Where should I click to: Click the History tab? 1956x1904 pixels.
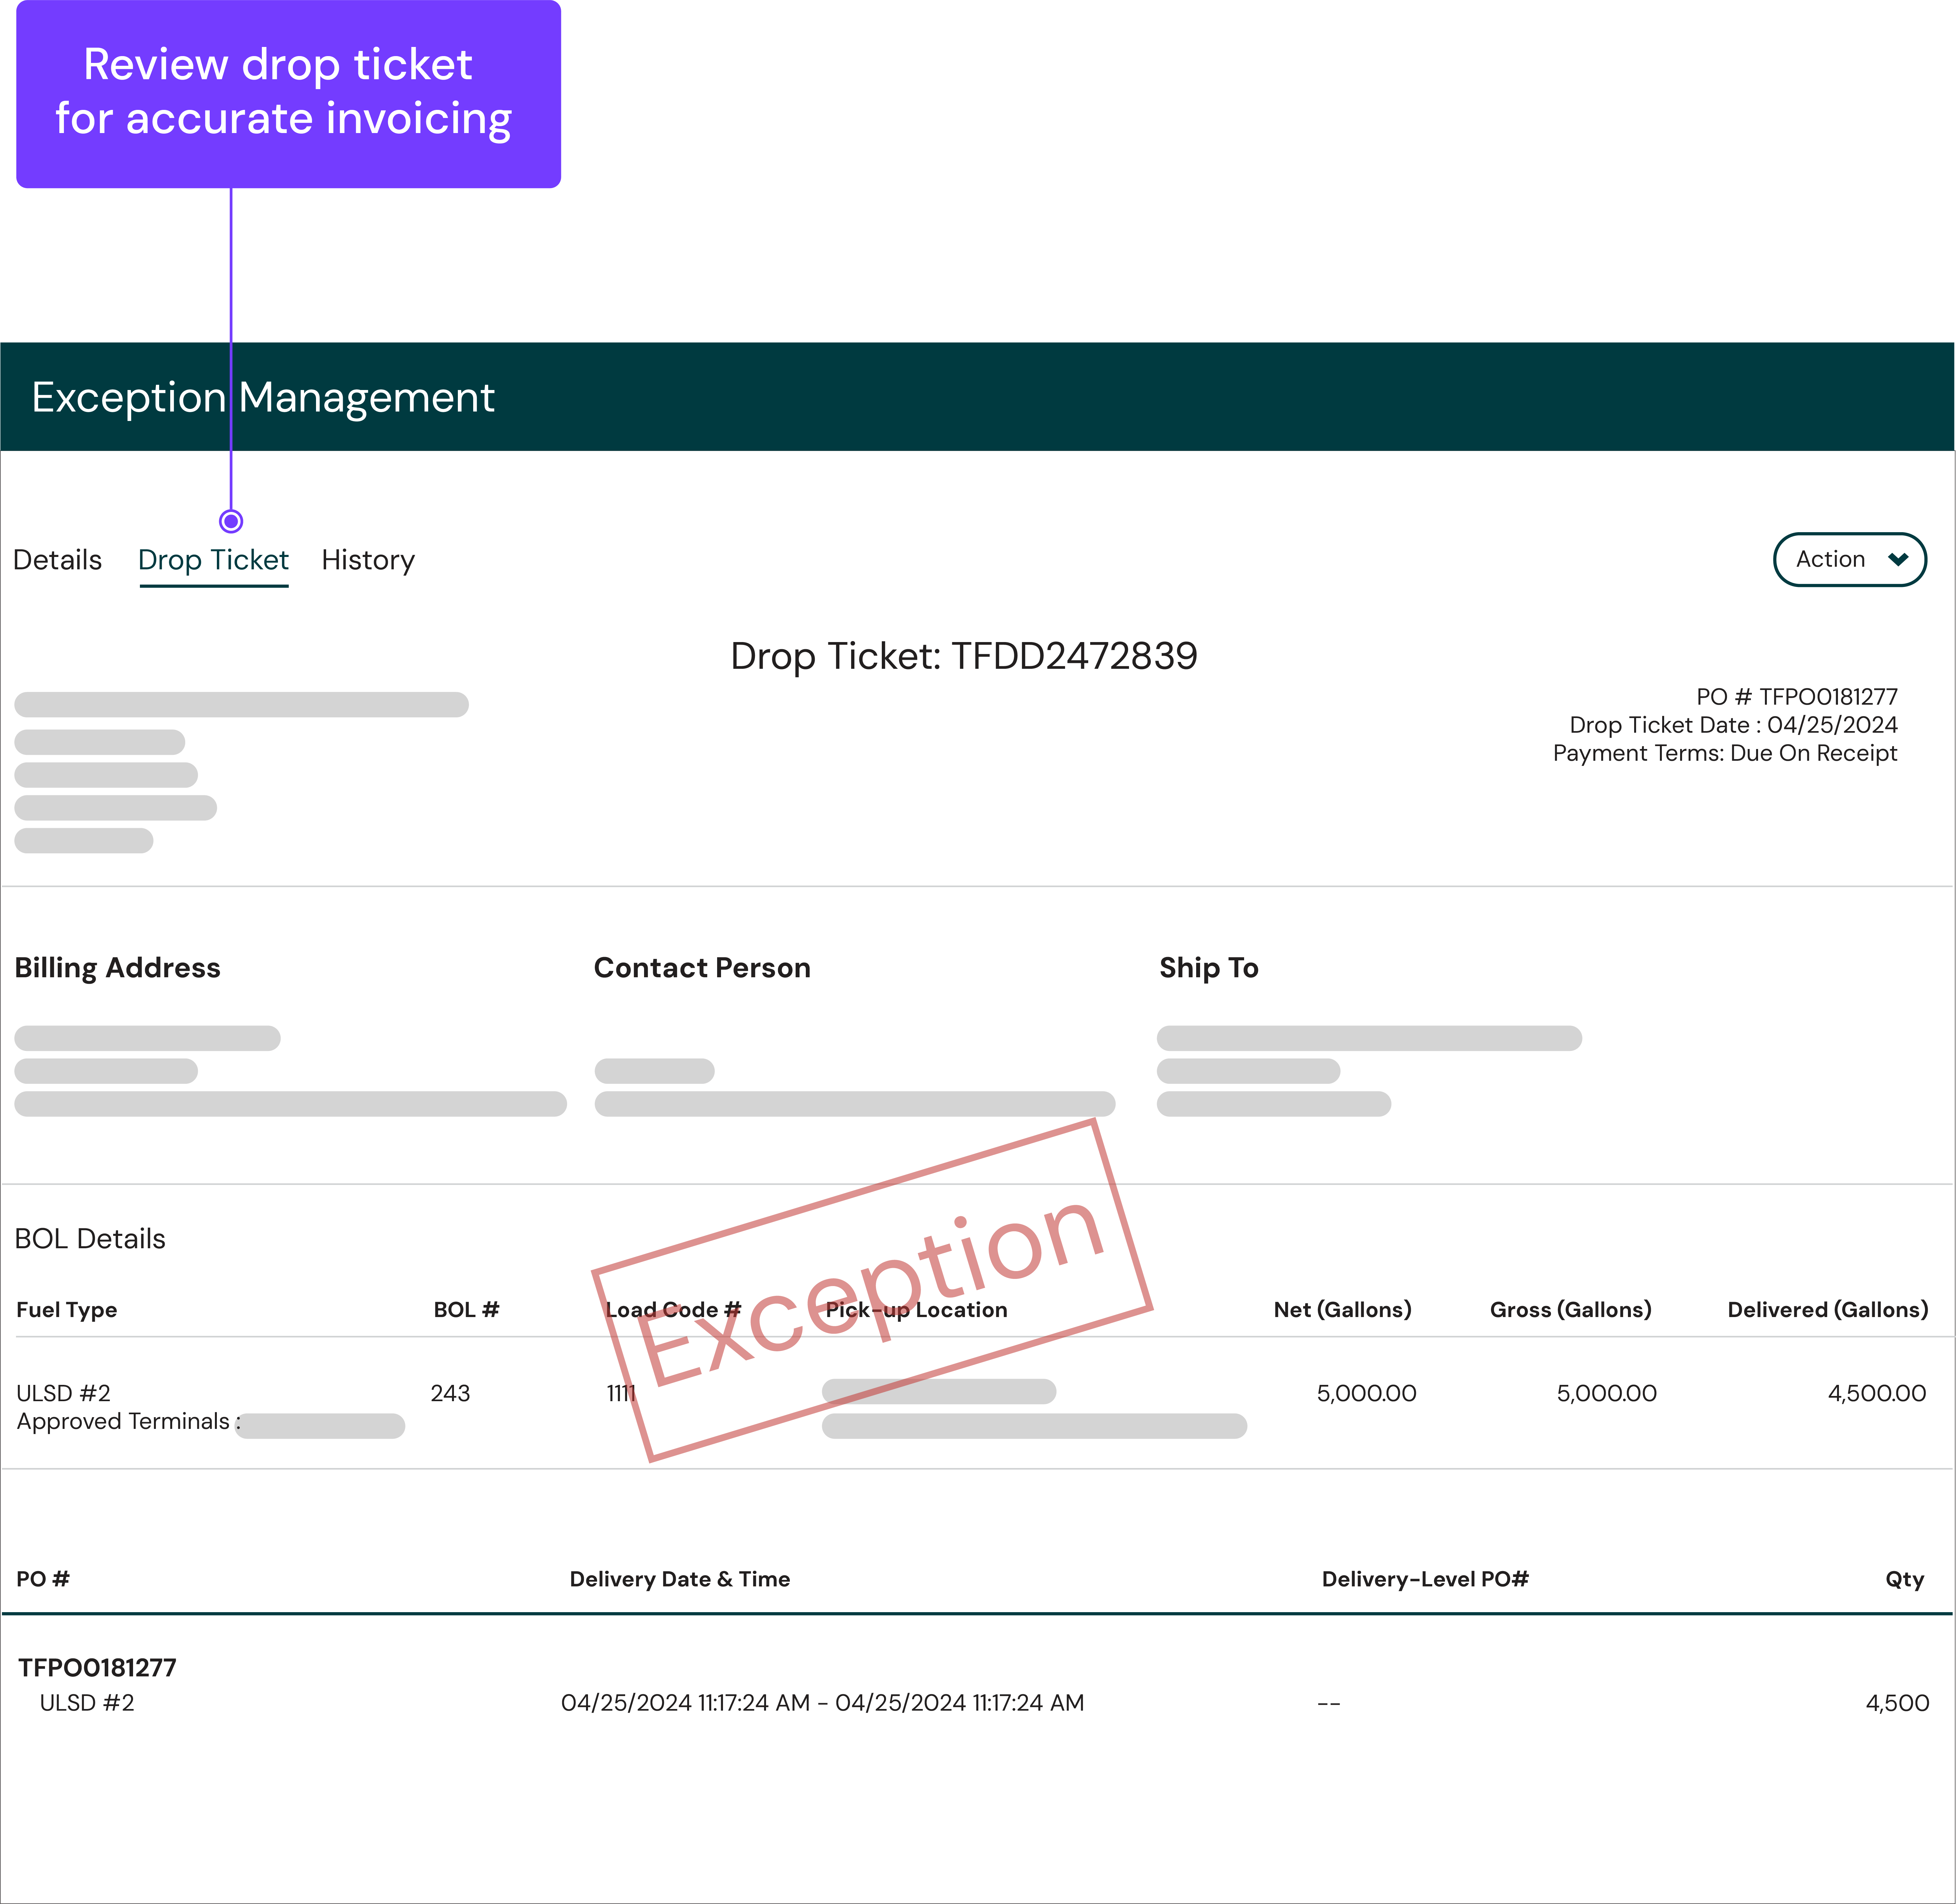pos(367,559)
